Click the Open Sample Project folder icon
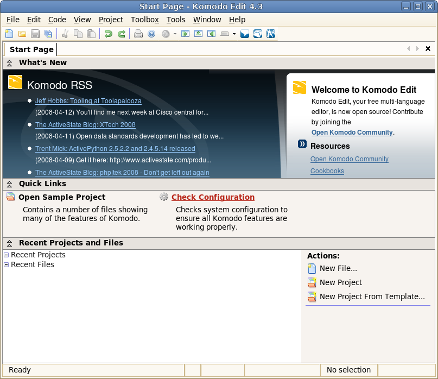The width and height of the screenshot is (438, 379). [11, 197]
